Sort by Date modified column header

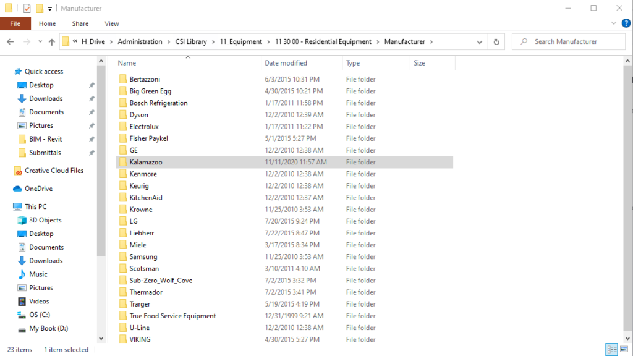tap(302, 63)
